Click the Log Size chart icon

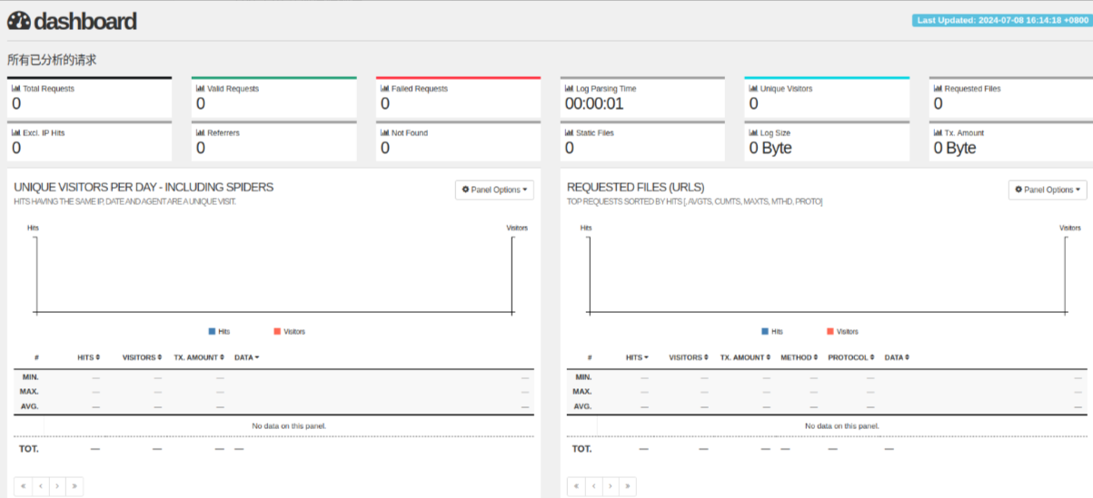click(x=753, y=132)
